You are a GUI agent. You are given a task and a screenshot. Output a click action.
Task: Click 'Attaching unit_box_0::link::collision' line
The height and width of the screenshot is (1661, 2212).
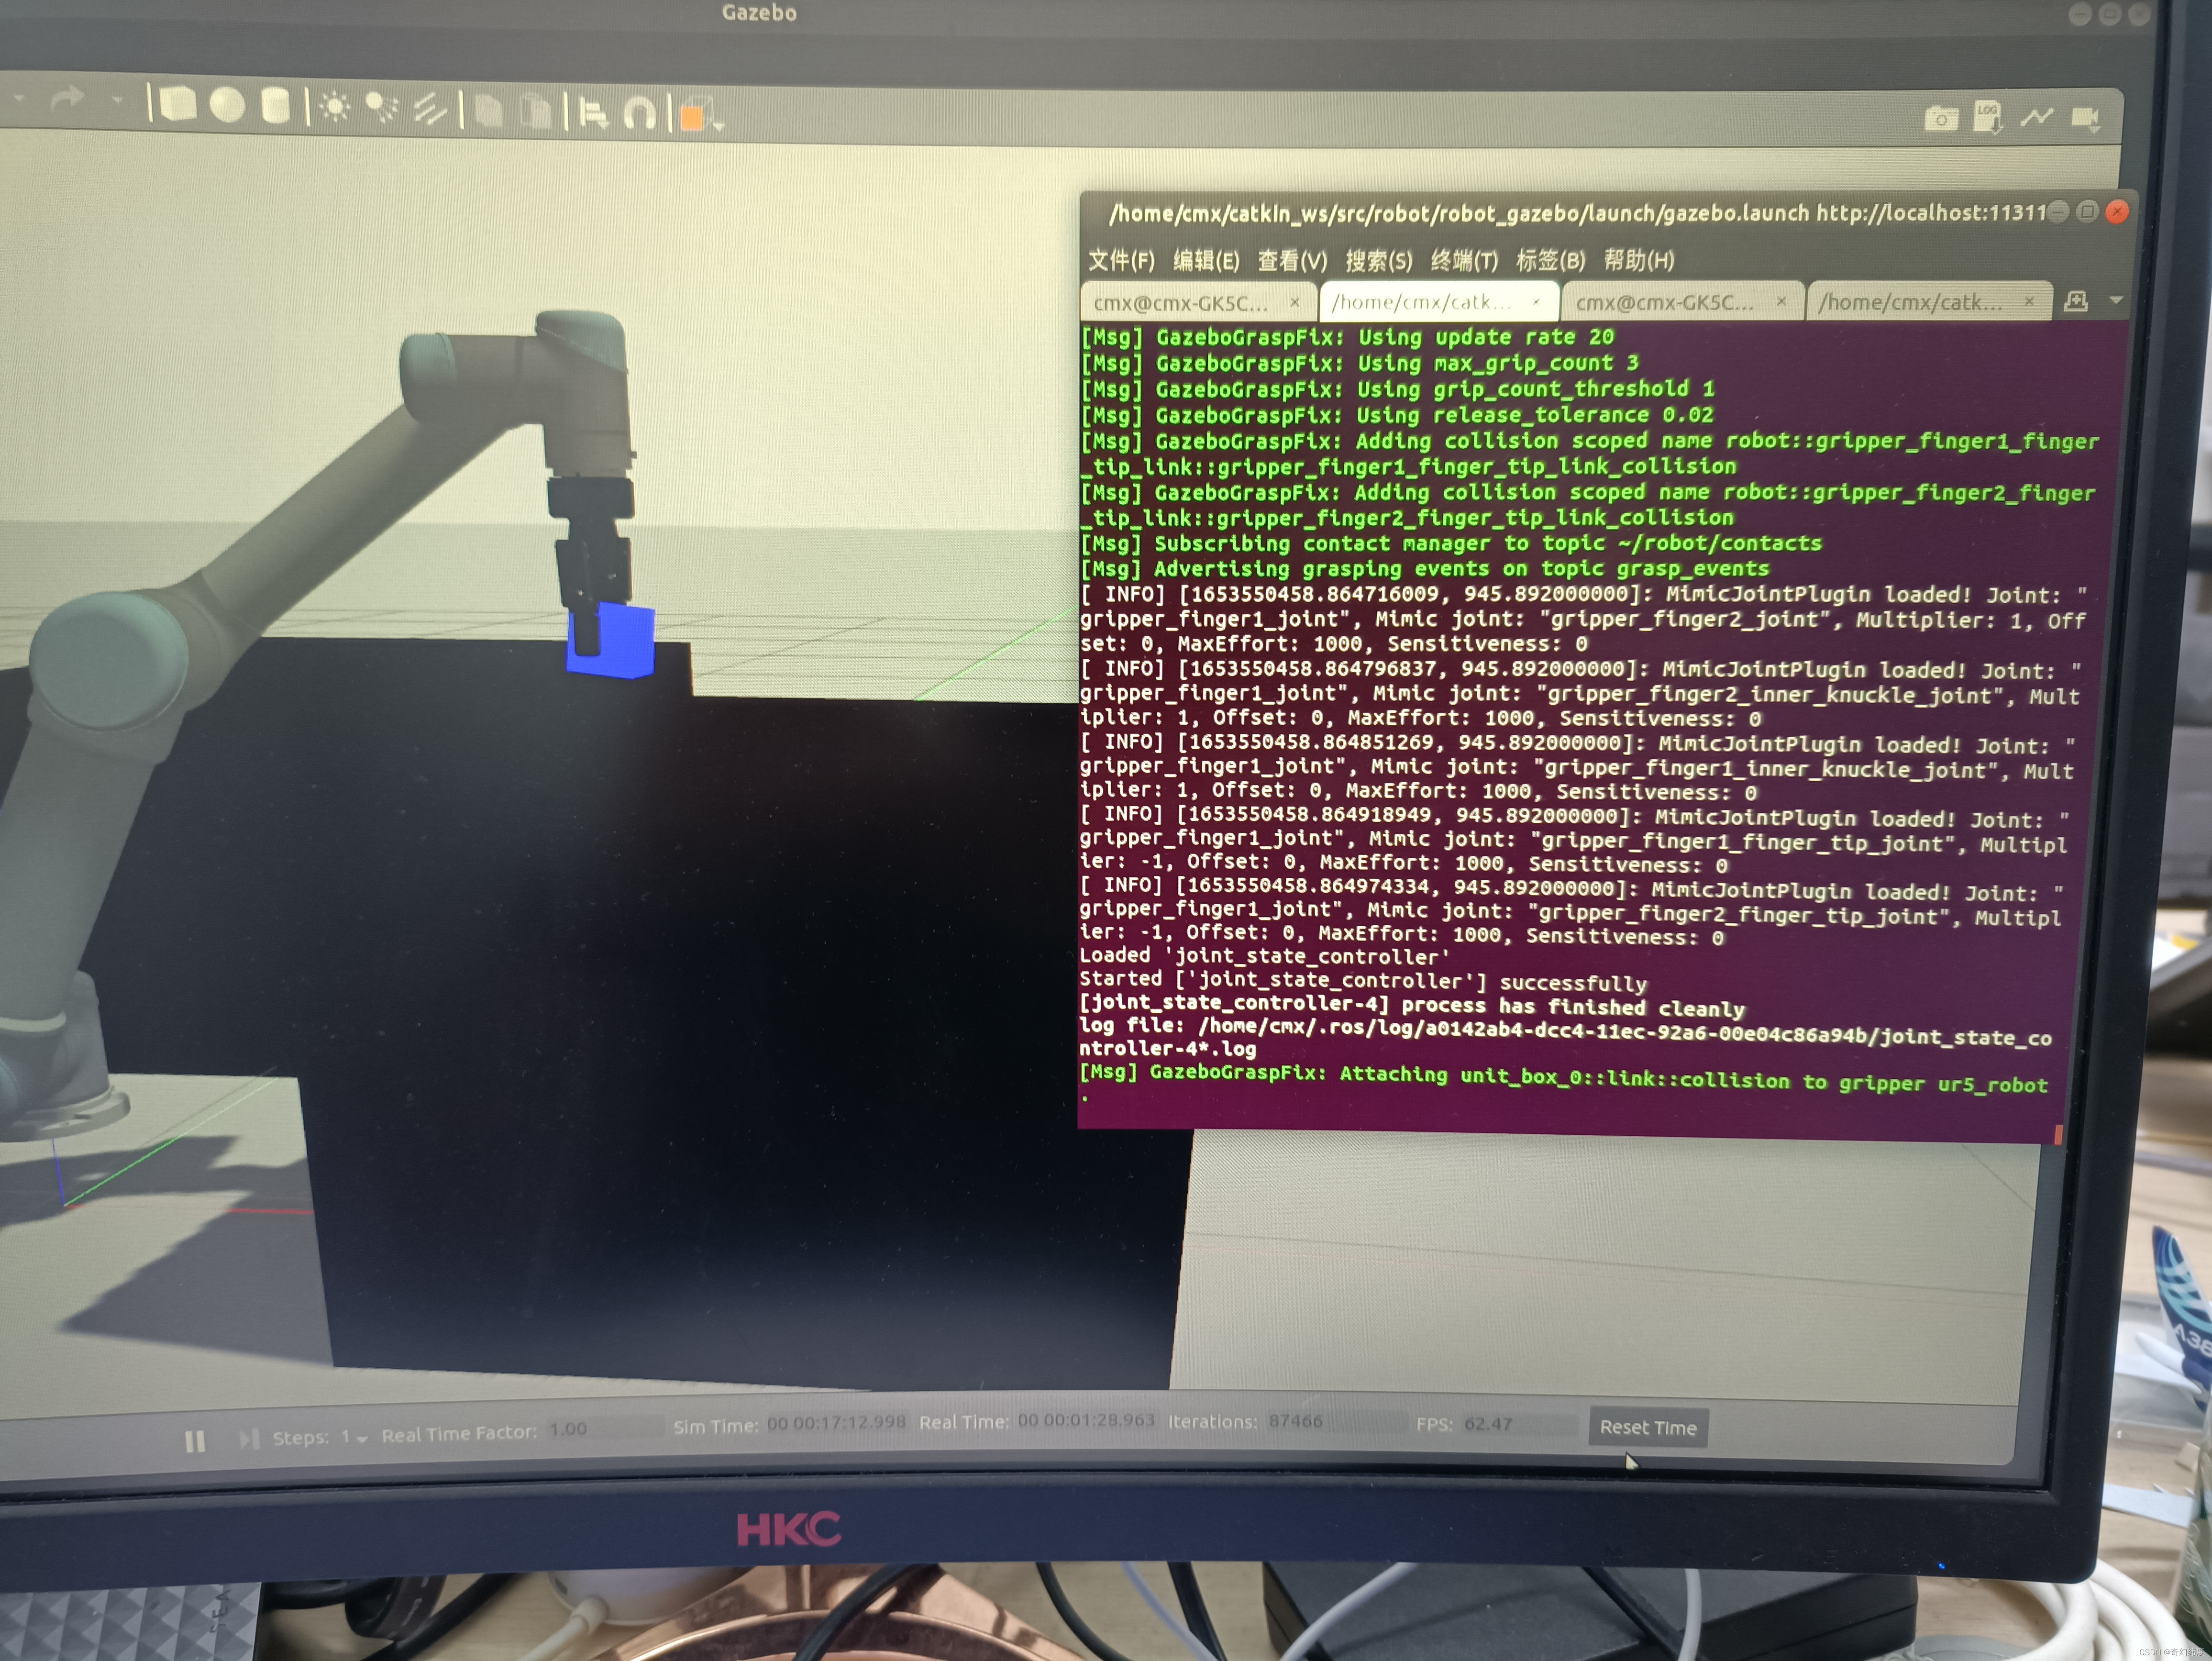pyautogui.click(x=1563, y=1079)
